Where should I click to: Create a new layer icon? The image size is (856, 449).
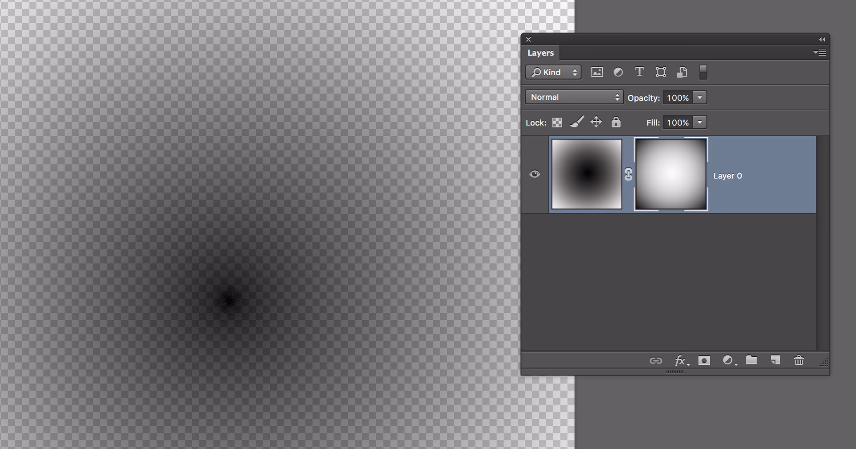click(775, 360)
